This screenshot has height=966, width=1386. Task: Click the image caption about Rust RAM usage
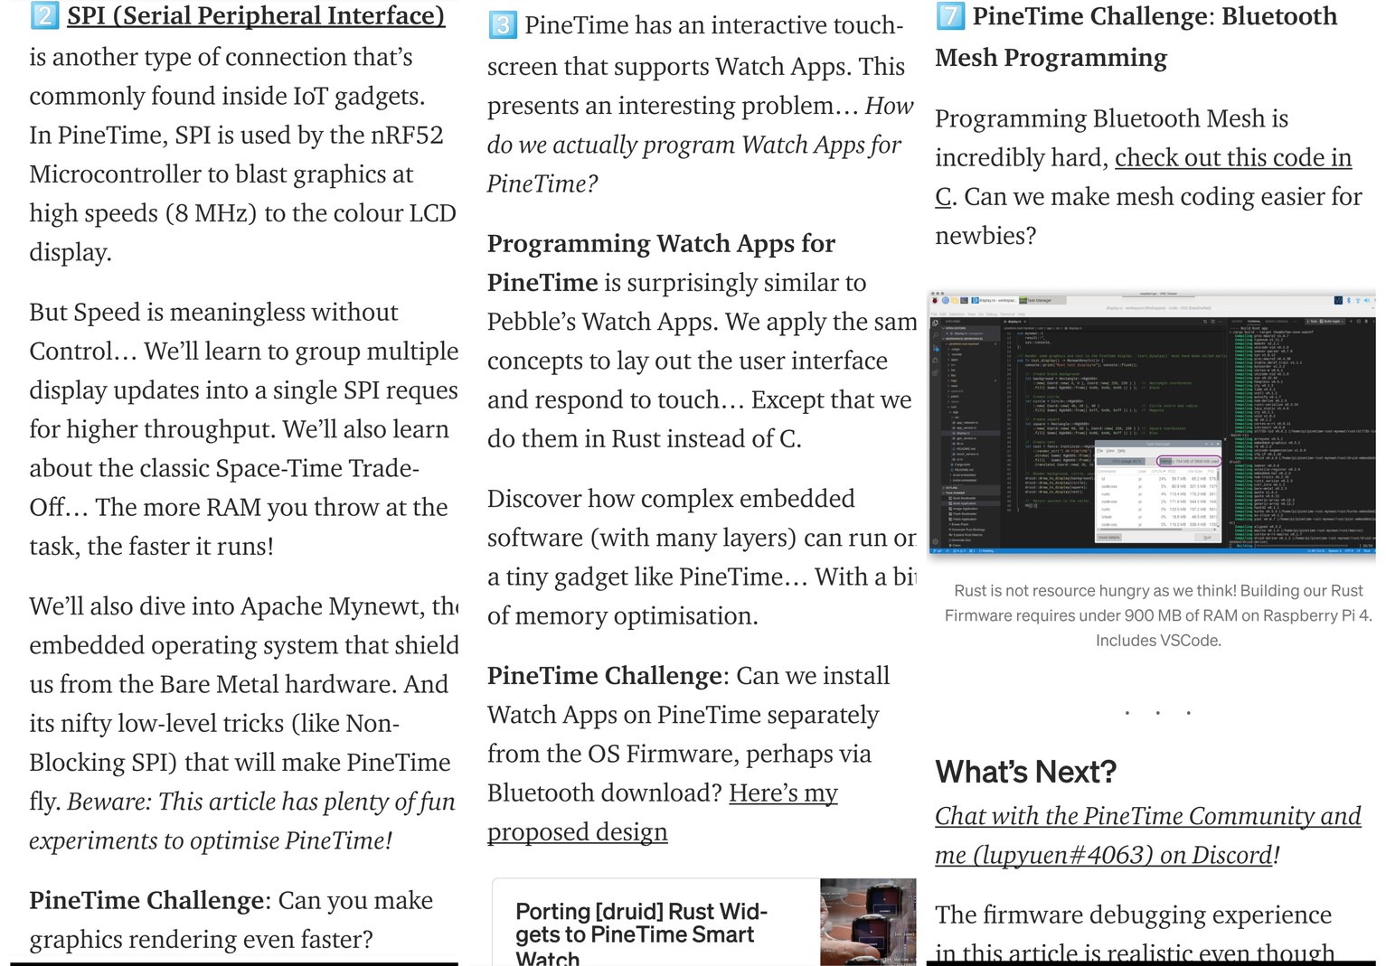(1157, 615)
